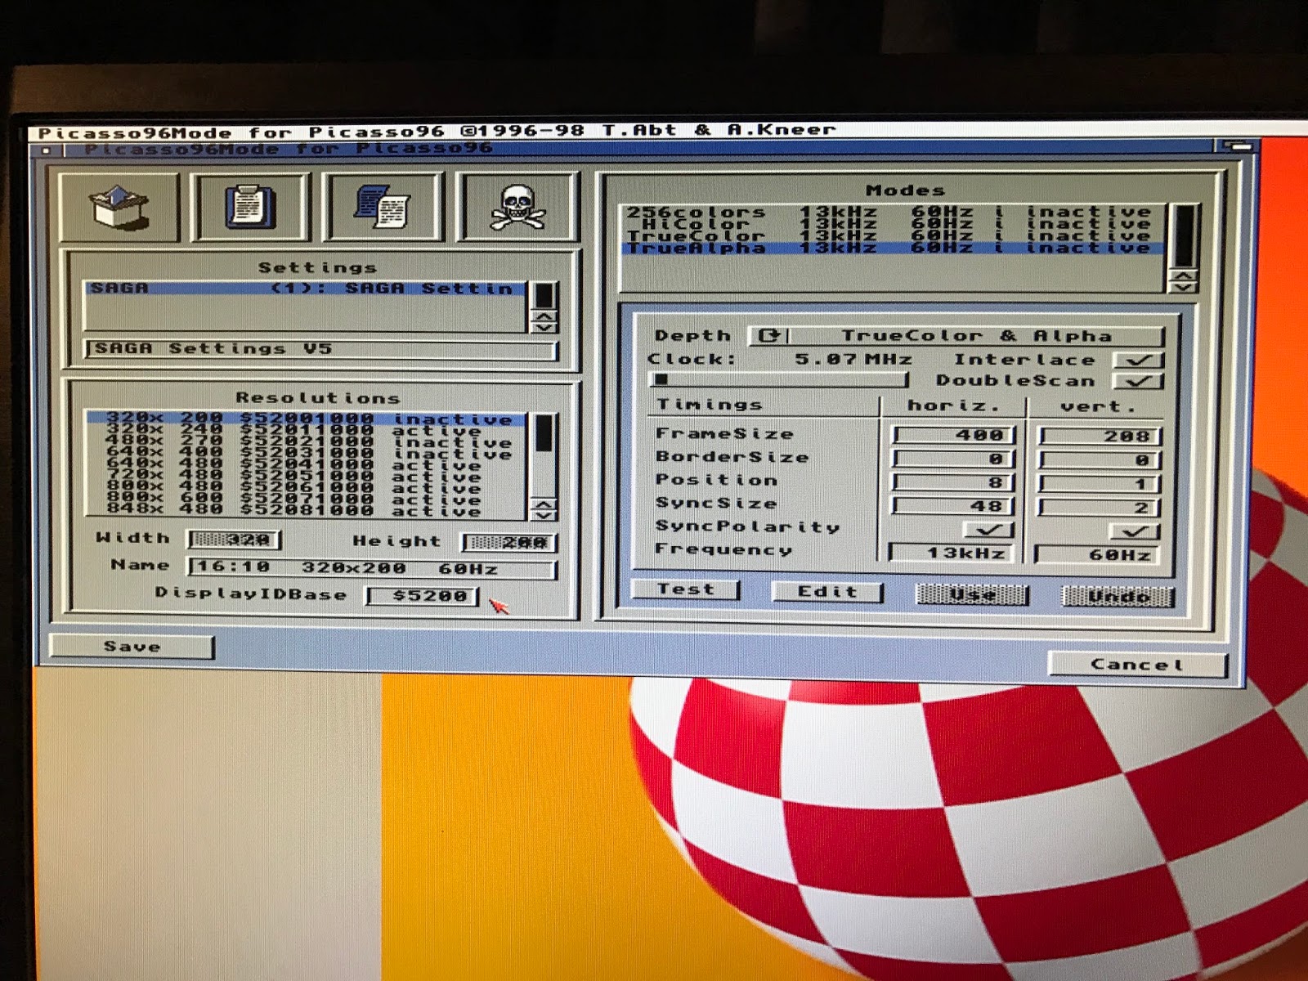The height and width of the screenshot is (981, 1308).
Task: Click horizontal SyncSize field 48
Action: point(953,506)
